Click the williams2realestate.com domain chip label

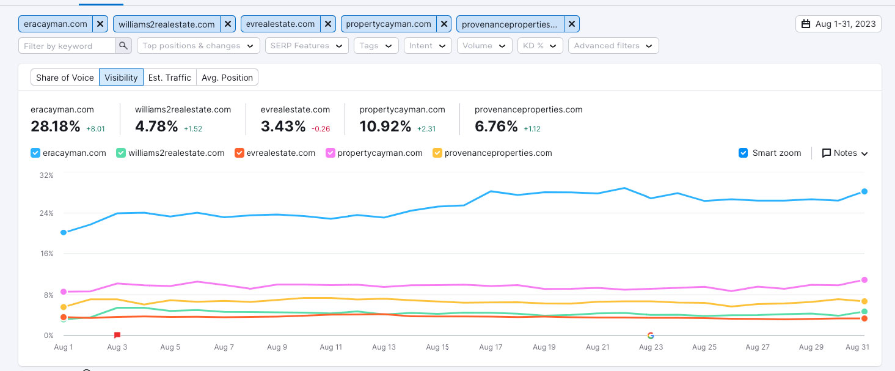(167, 24)
